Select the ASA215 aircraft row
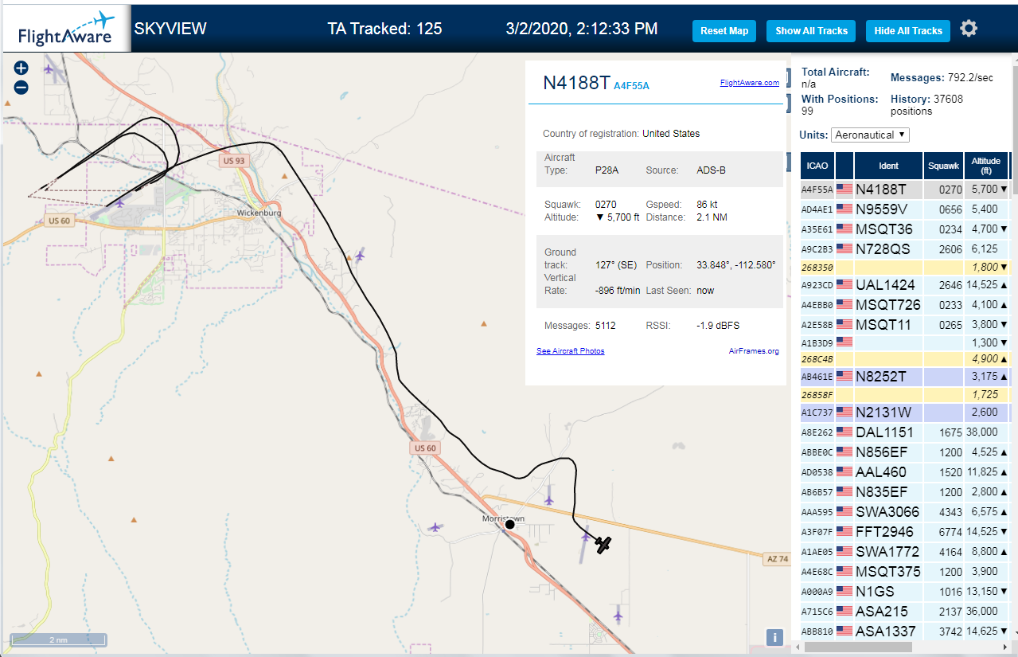Viewport: 1018px width, 657px height. click(x=905, y=612)
